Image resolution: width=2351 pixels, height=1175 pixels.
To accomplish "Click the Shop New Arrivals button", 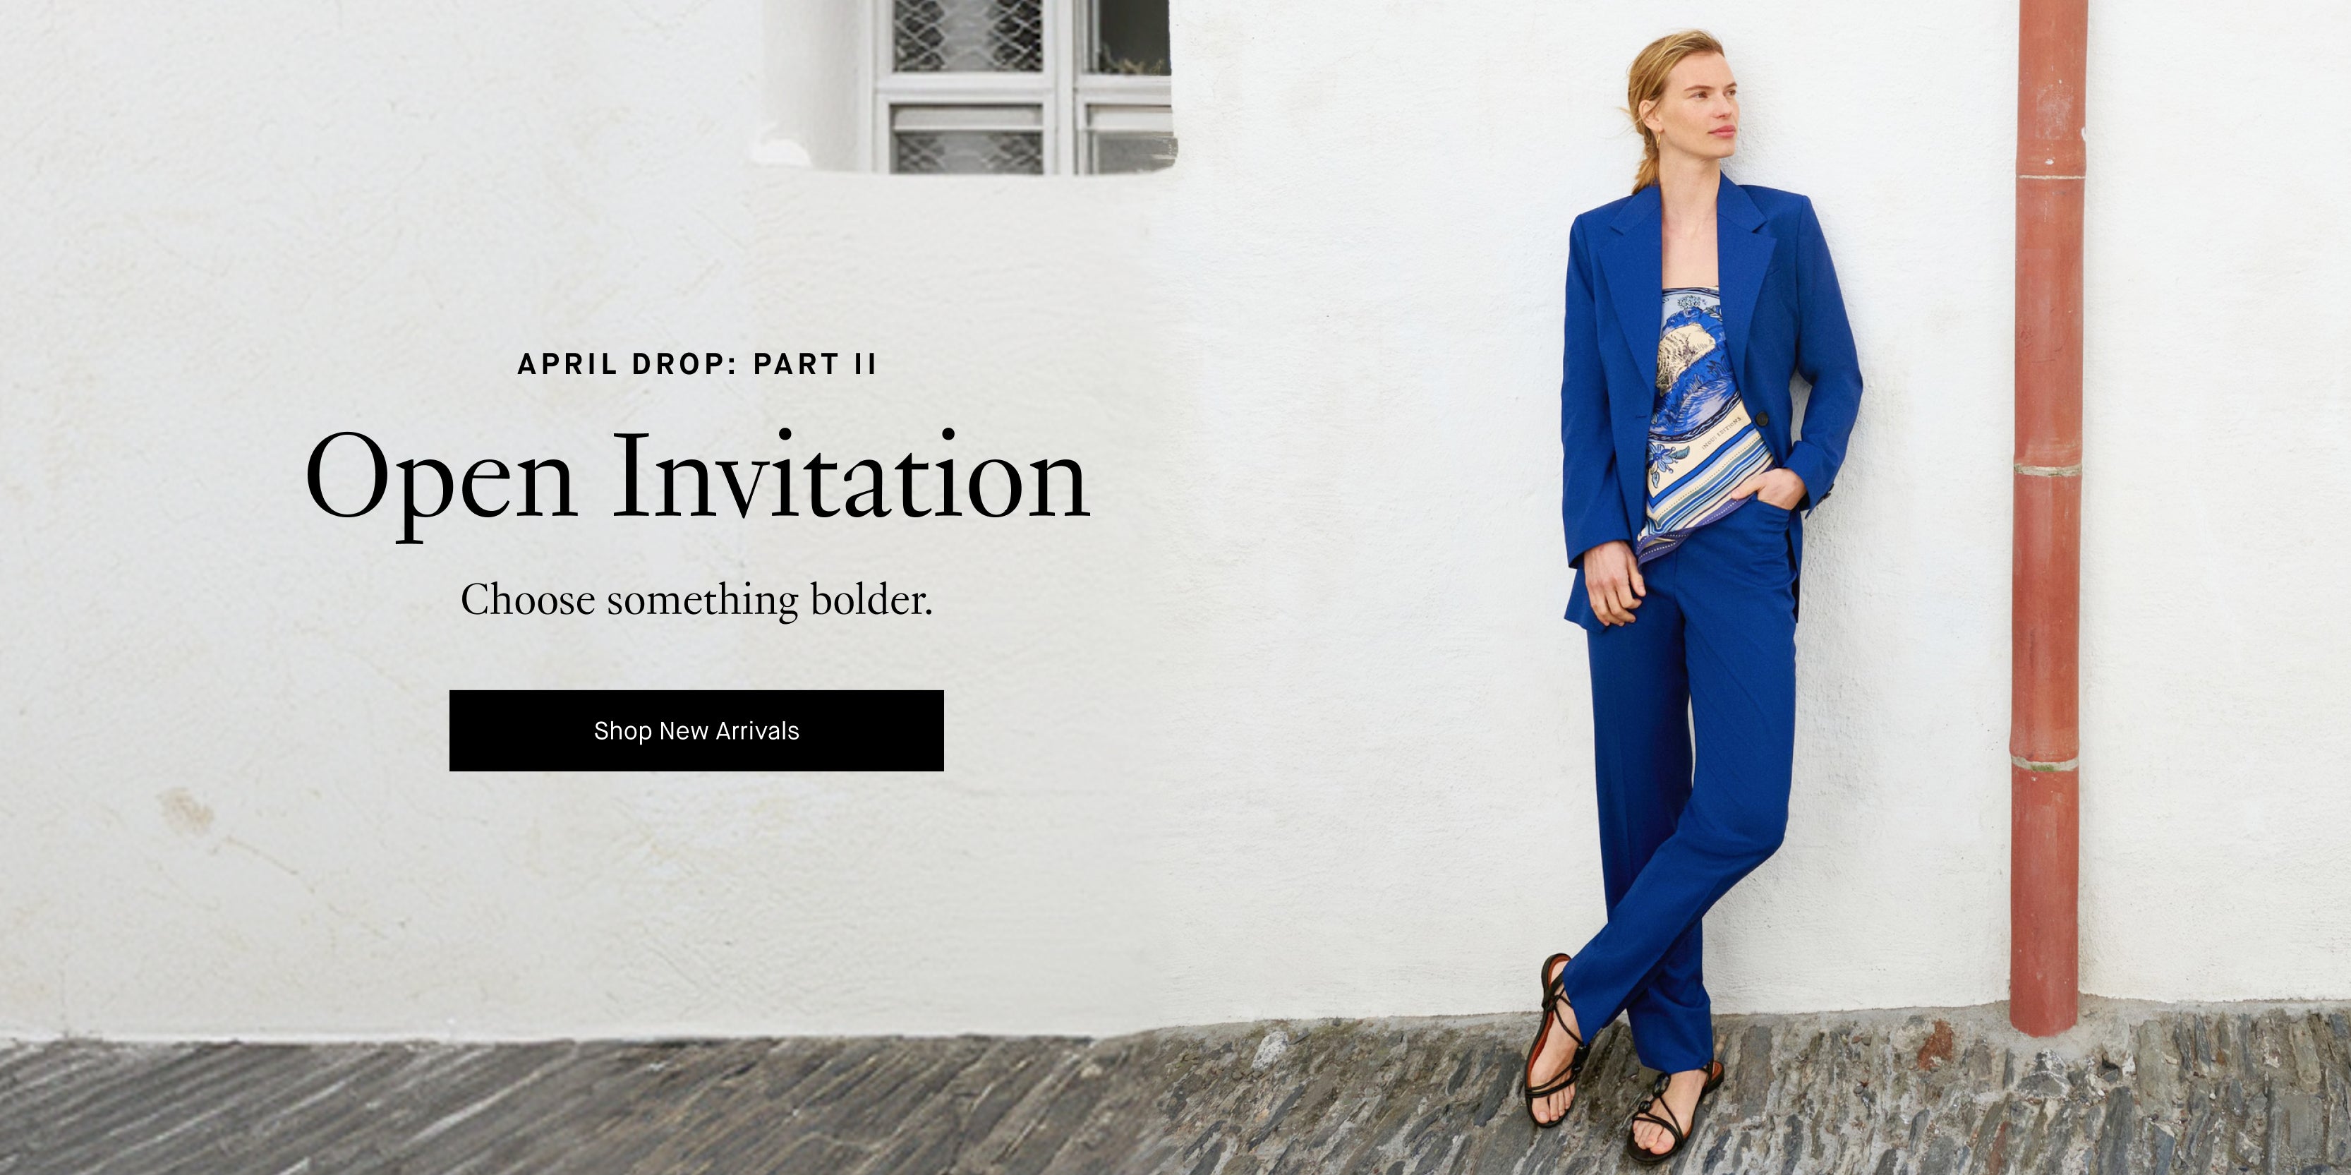I will [x=696, y=730].
